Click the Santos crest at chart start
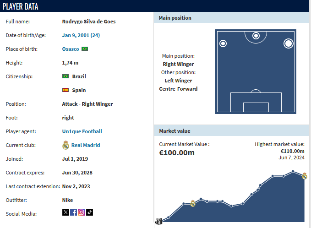 coord(158,221)
